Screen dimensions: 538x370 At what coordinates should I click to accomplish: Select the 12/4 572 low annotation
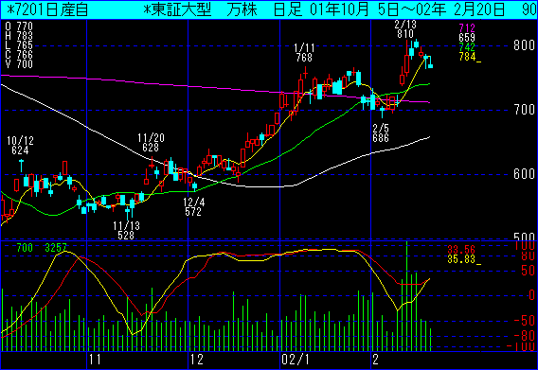click(193, 207)
